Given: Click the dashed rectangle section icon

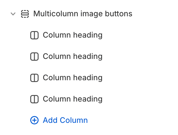Looking at the screenshot, I should [25, 14].
